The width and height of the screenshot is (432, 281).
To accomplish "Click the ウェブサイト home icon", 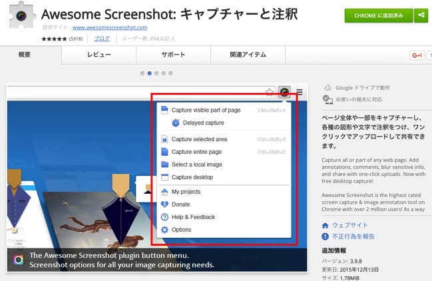I will (x=325, y=226).
